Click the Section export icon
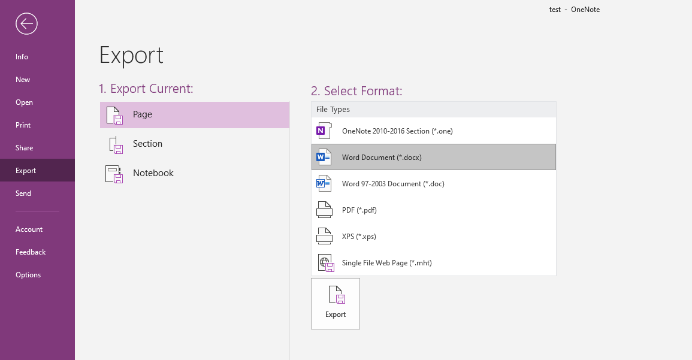The height and width of the screenshot is (360, 692). point(116,145)
